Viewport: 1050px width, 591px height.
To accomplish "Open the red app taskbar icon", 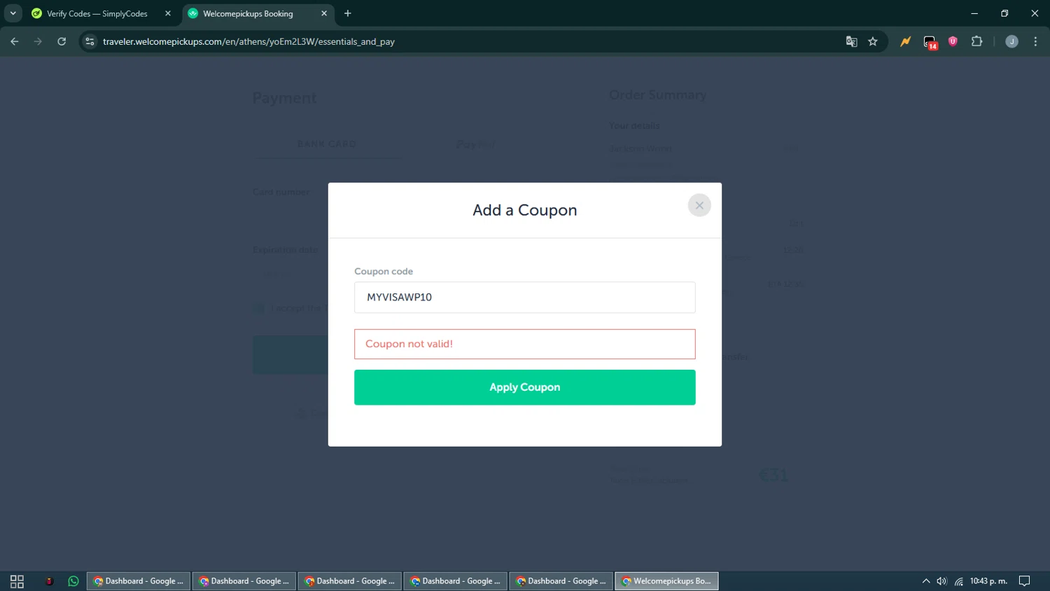I will pyautogui.click(x=49, y=581).
